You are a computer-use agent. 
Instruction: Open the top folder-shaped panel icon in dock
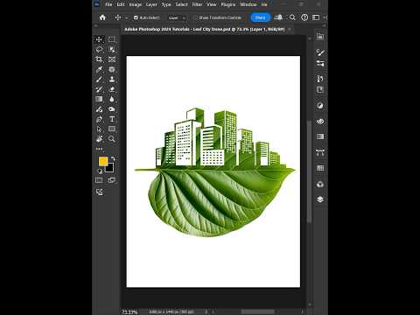[320, 37]
